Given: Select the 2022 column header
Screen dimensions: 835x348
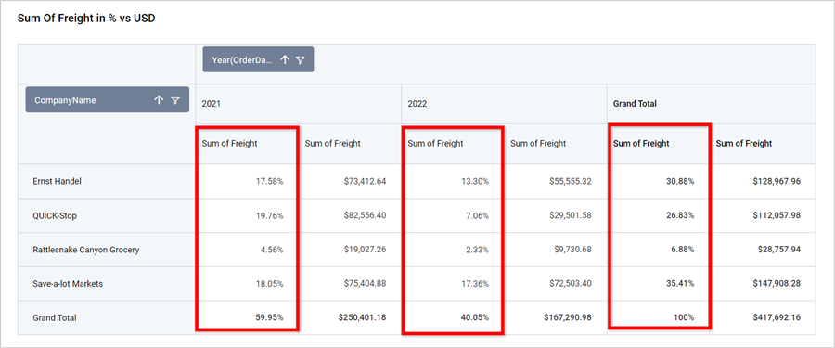Looking at the screenshot, I should click(x=504, y=104).
